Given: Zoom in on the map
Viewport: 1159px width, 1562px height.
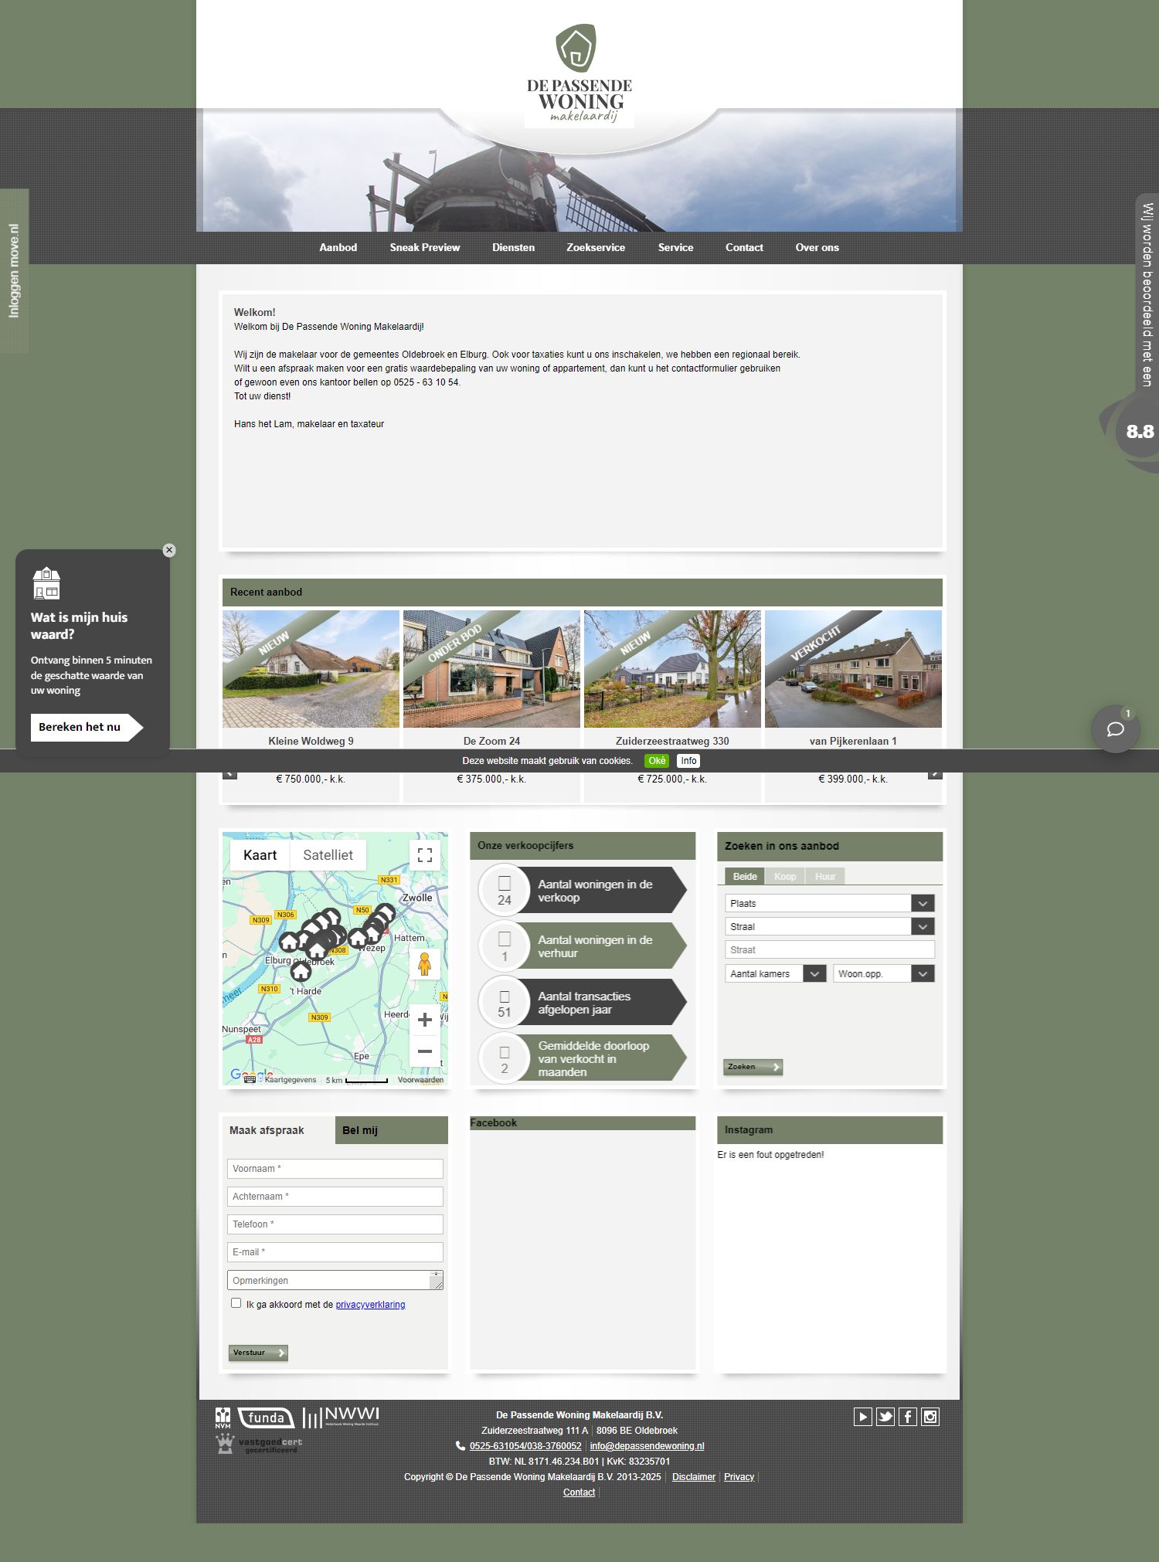Looking at the screenshot, I should click(x=424, y=1020).
